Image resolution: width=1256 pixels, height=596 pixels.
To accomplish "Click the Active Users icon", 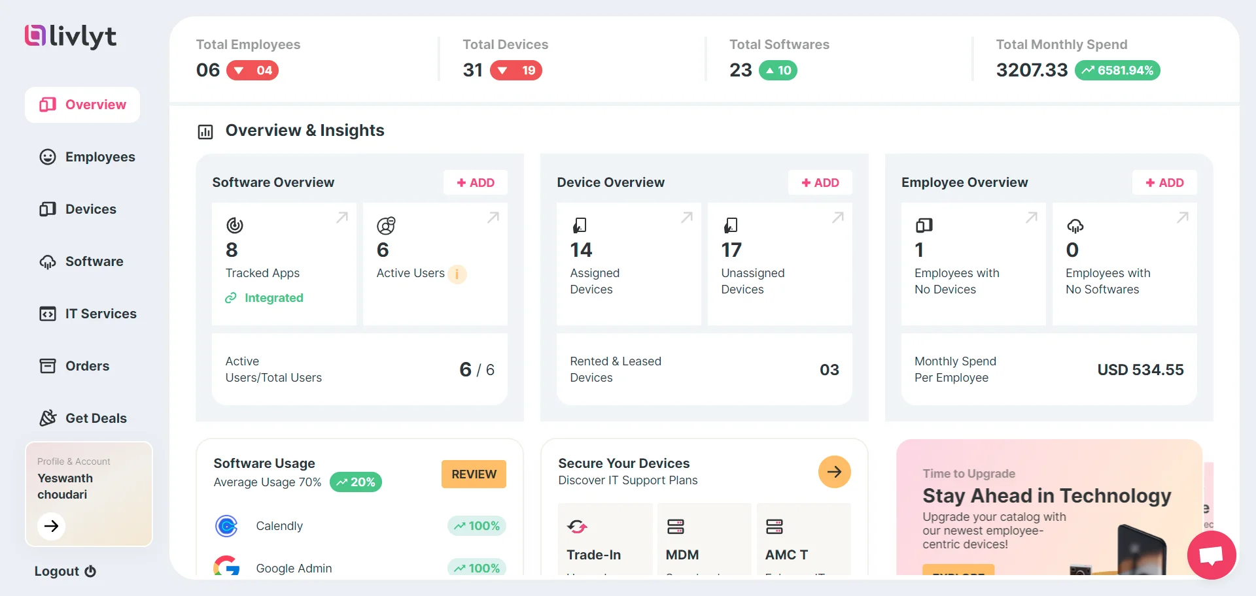I will point(386,225).
